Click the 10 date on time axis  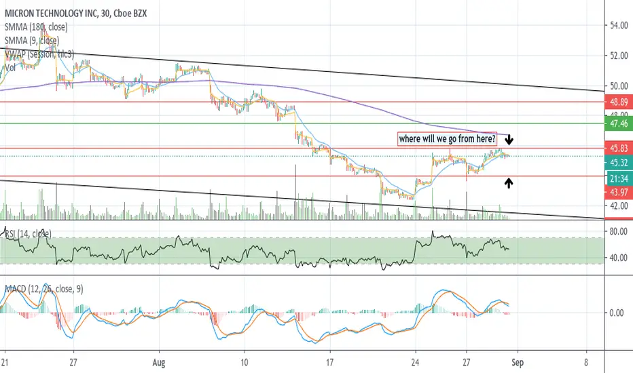[x=245, y=362]
